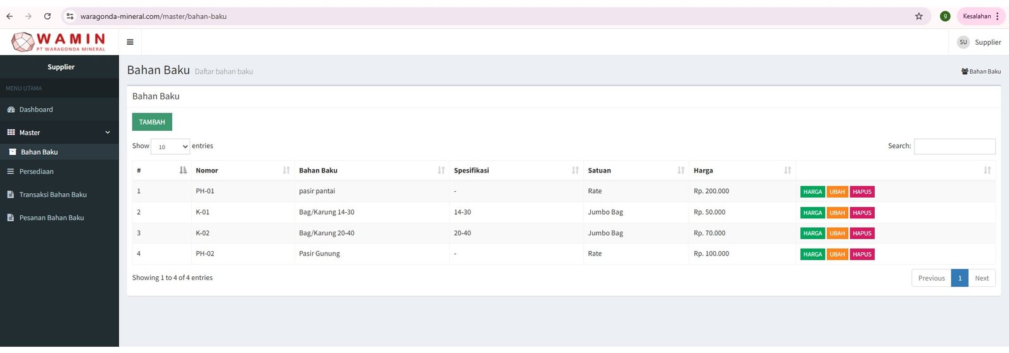Select the Bahan Baku sidebar submenu item
The image size is (1009, 353).
pyautogui.click(x=59, y=152)
